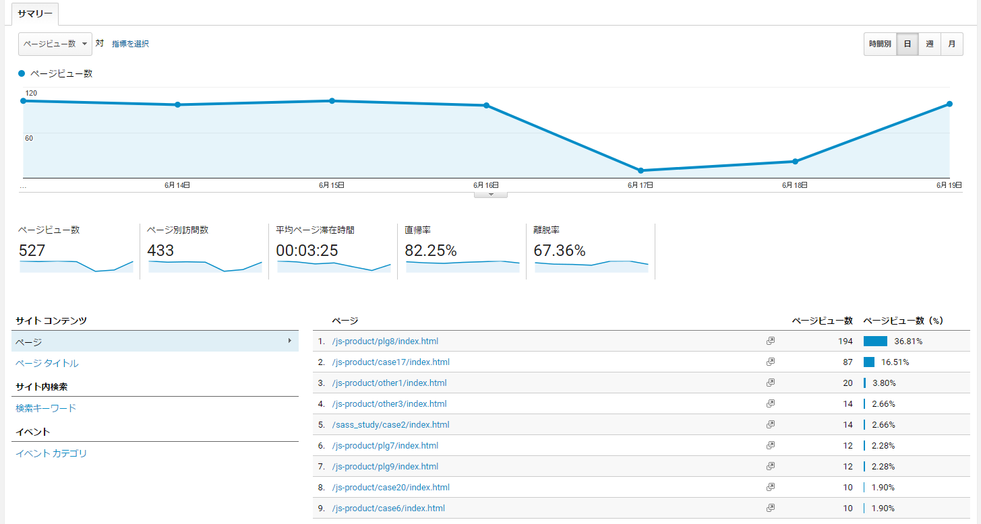Open the 検索キーワード report link
This screenshot has height=524, width=981.
[x=46, y=408]
